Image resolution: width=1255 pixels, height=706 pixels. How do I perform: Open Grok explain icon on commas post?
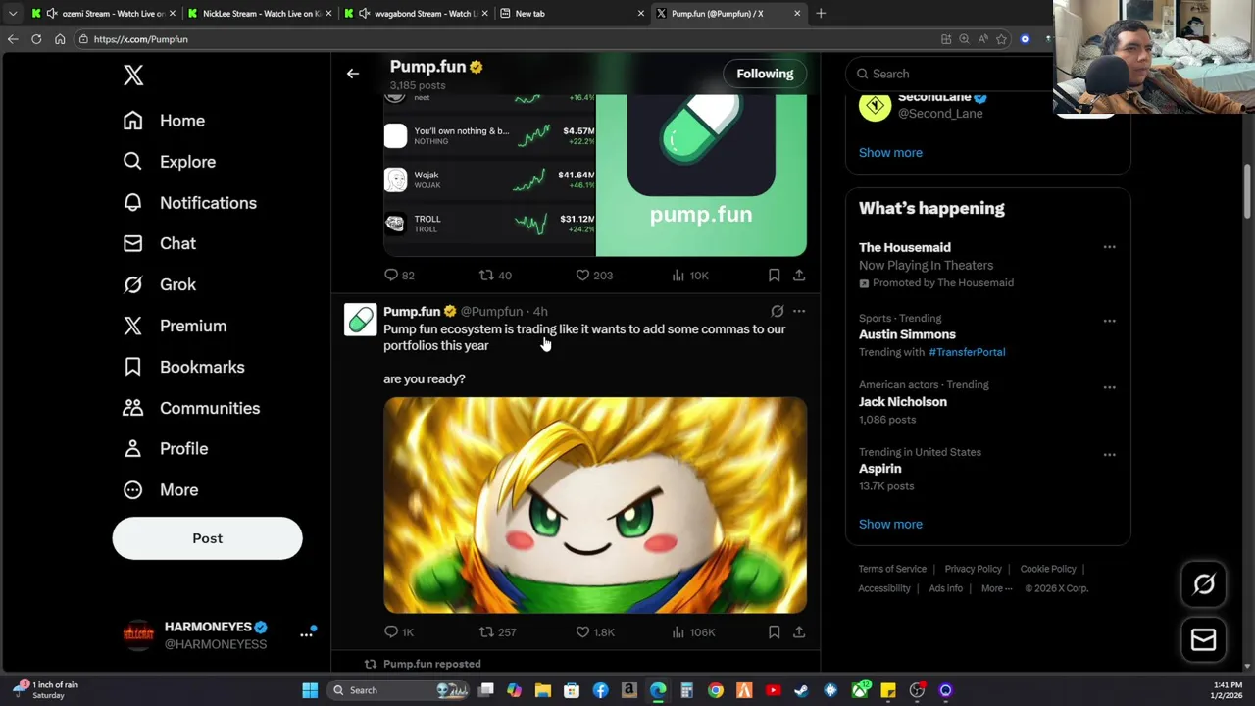(x=778, y=312)
